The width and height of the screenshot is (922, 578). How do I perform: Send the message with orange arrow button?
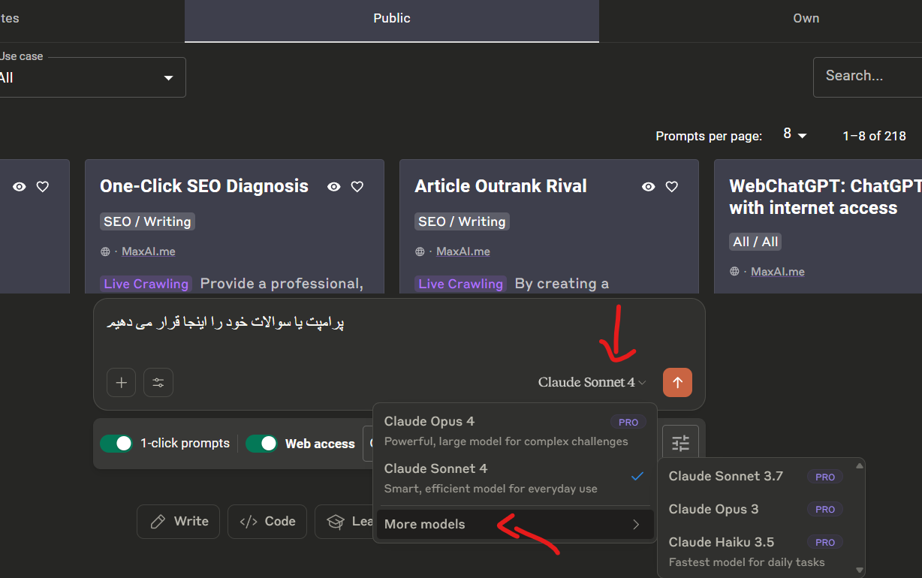[677, 382]
